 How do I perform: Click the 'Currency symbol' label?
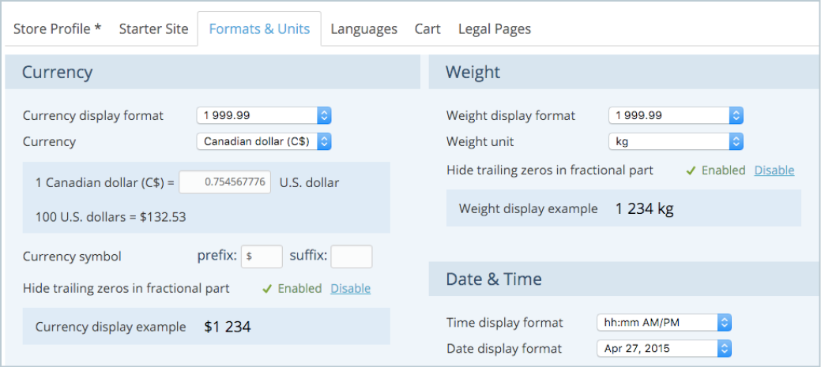click(x=72, y=257)
